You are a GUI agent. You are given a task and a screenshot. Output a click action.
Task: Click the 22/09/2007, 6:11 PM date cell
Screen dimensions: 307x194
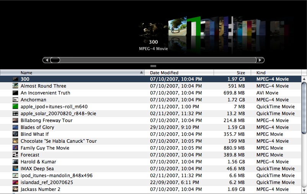point(175,183)
